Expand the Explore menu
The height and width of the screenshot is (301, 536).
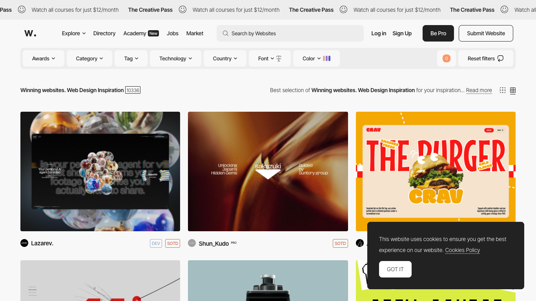[x=74, y=33]
